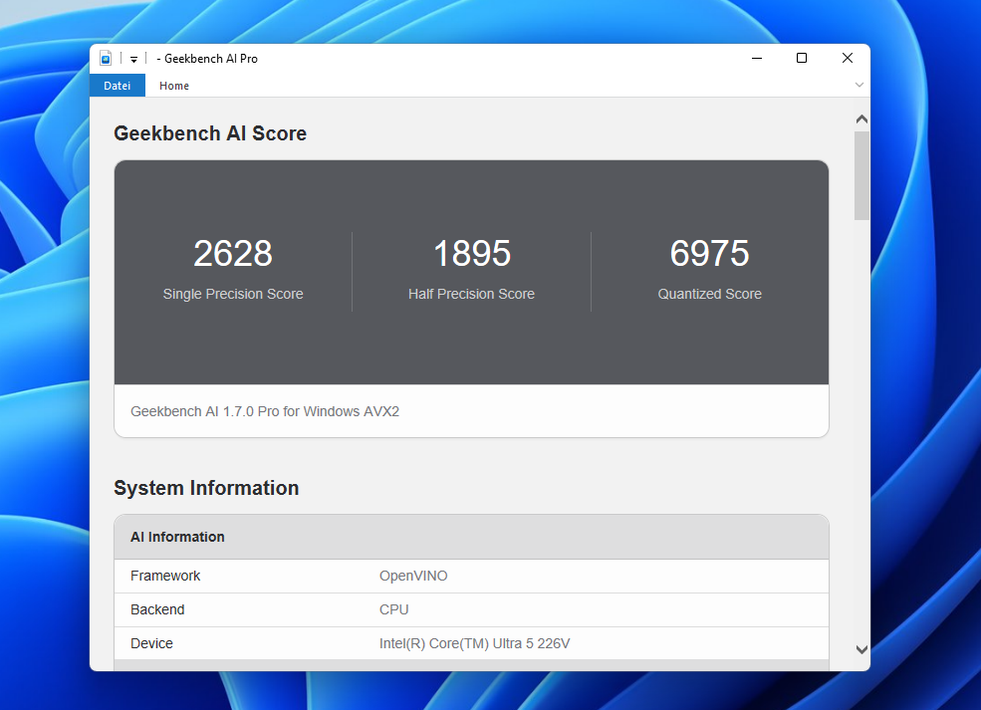Select the Single Precision Score value 2628

click(x=233, y=253)
